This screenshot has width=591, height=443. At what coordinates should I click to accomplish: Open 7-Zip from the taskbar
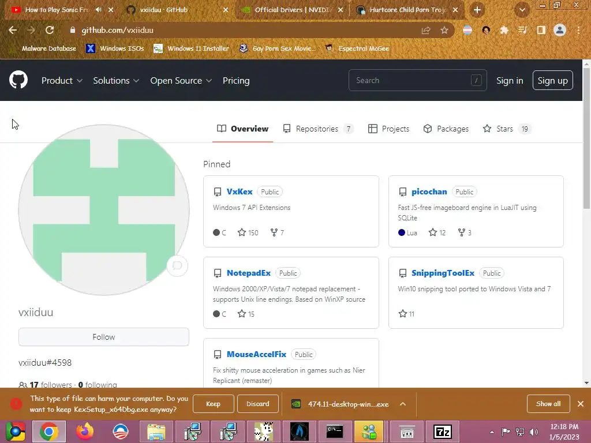pos(443,431)
